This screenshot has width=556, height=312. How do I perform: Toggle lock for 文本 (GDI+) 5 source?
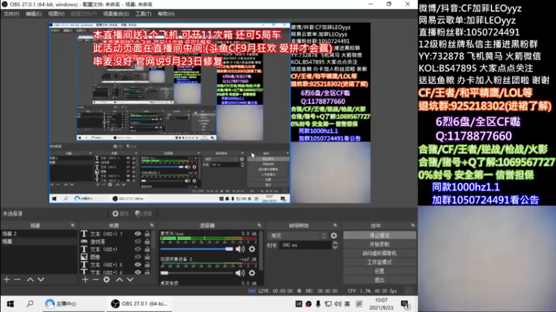click(x=147, y=265)
